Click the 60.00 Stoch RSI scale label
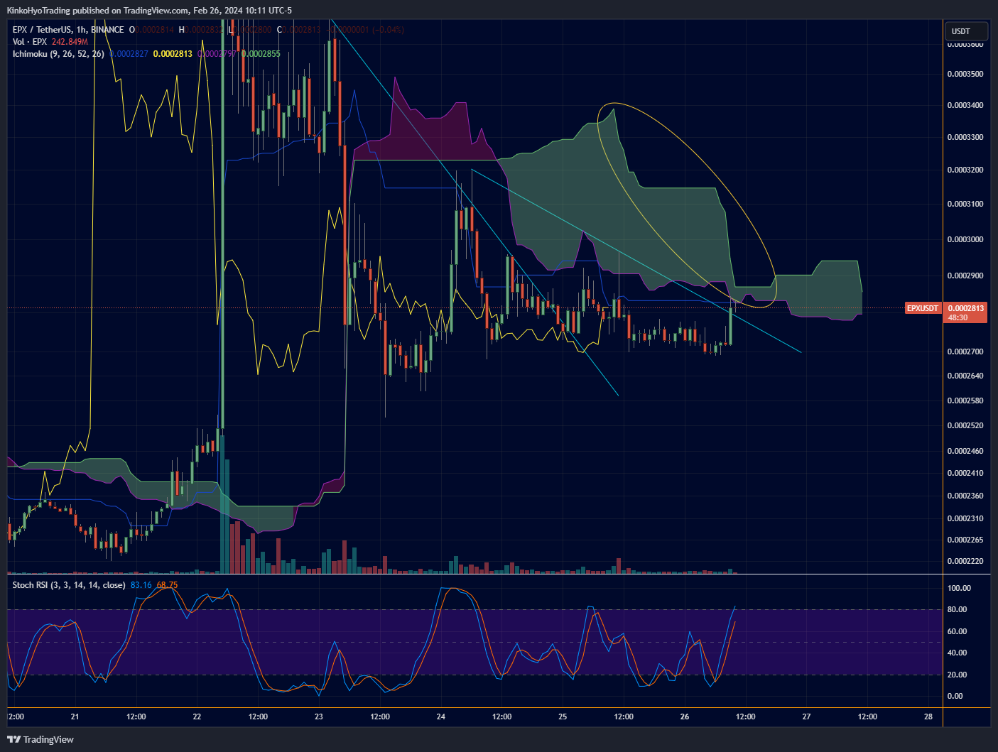This screenshot has width=998, height=752. tap(957, 632)
